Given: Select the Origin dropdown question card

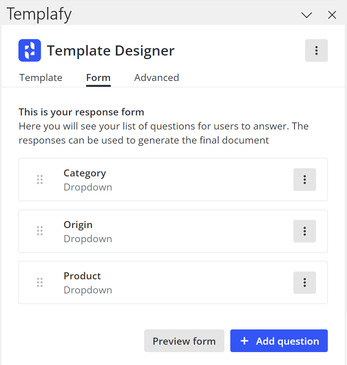Looking at the screenshot, I should 173,231.
